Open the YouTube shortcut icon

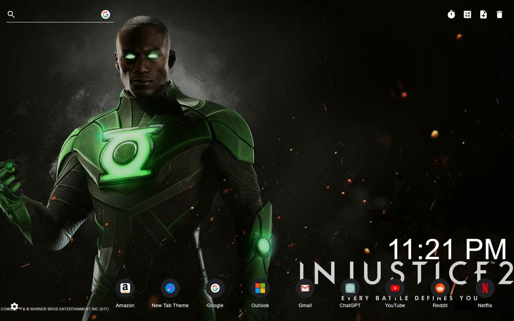(395, 288)
